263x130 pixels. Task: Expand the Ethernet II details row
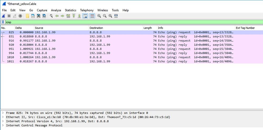(x=3, y=117)
